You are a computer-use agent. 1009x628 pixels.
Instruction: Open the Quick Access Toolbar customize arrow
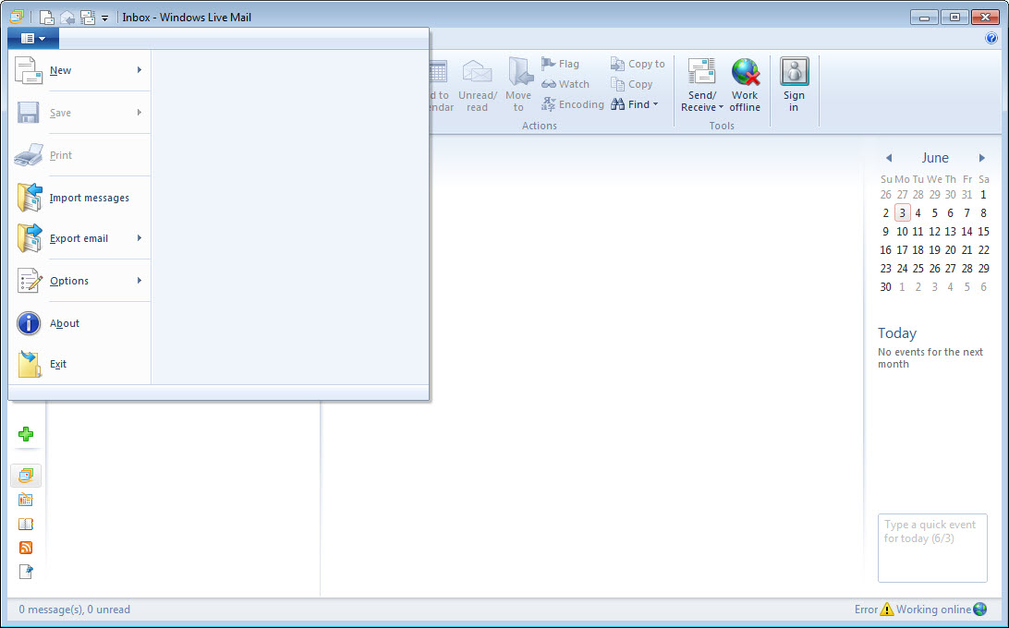(105, 18)
